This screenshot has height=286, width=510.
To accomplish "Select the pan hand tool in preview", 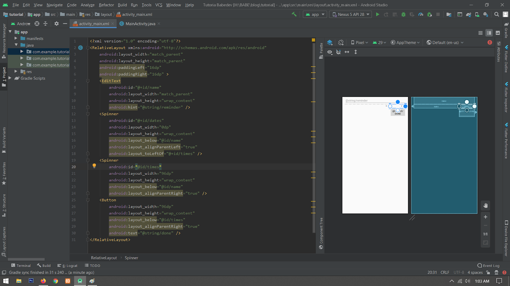I will point(485,206).
